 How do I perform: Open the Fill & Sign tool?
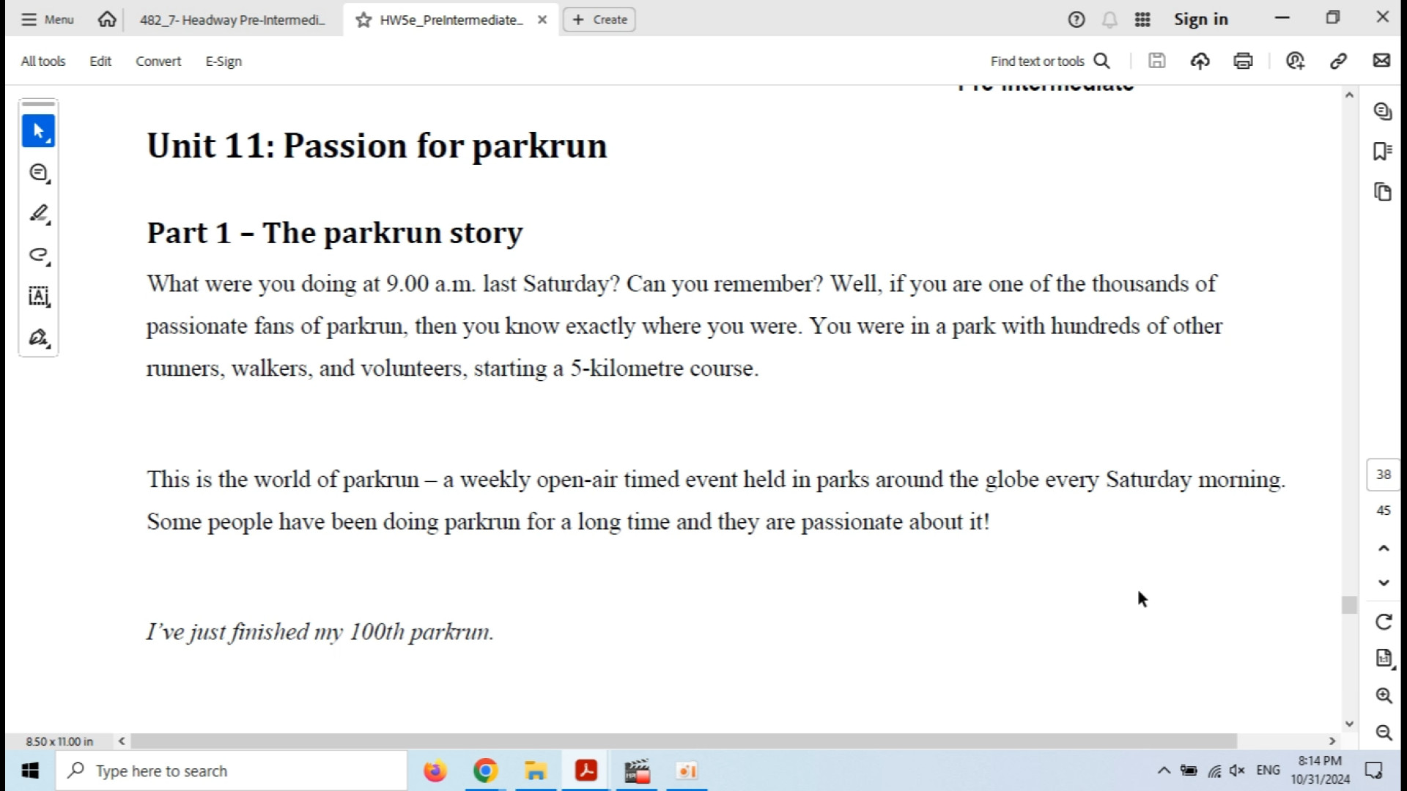click(38, 338)
